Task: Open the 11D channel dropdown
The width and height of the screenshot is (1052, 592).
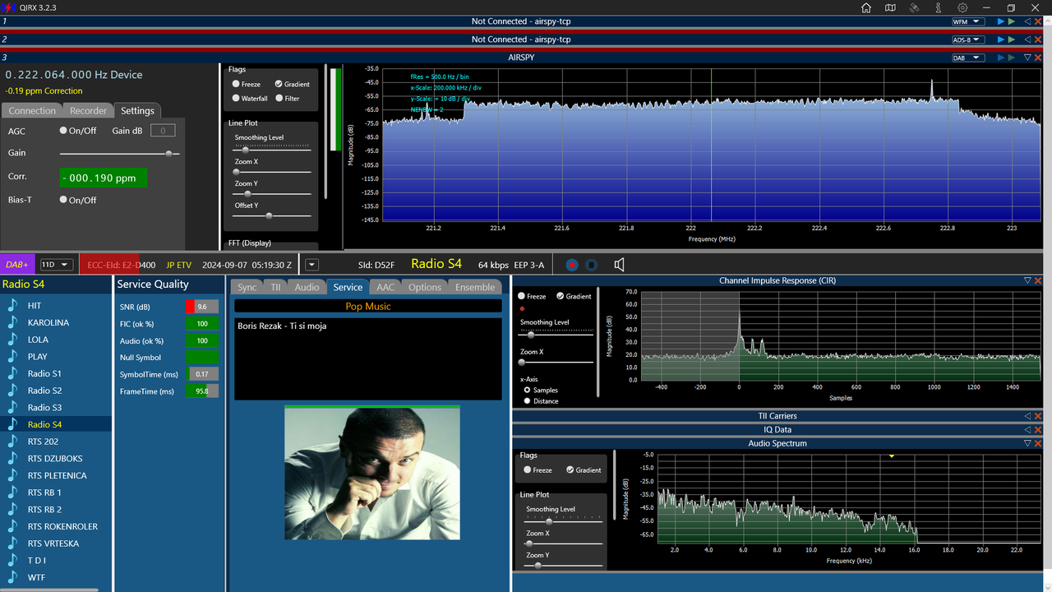Action: click(x=58, y=265)
